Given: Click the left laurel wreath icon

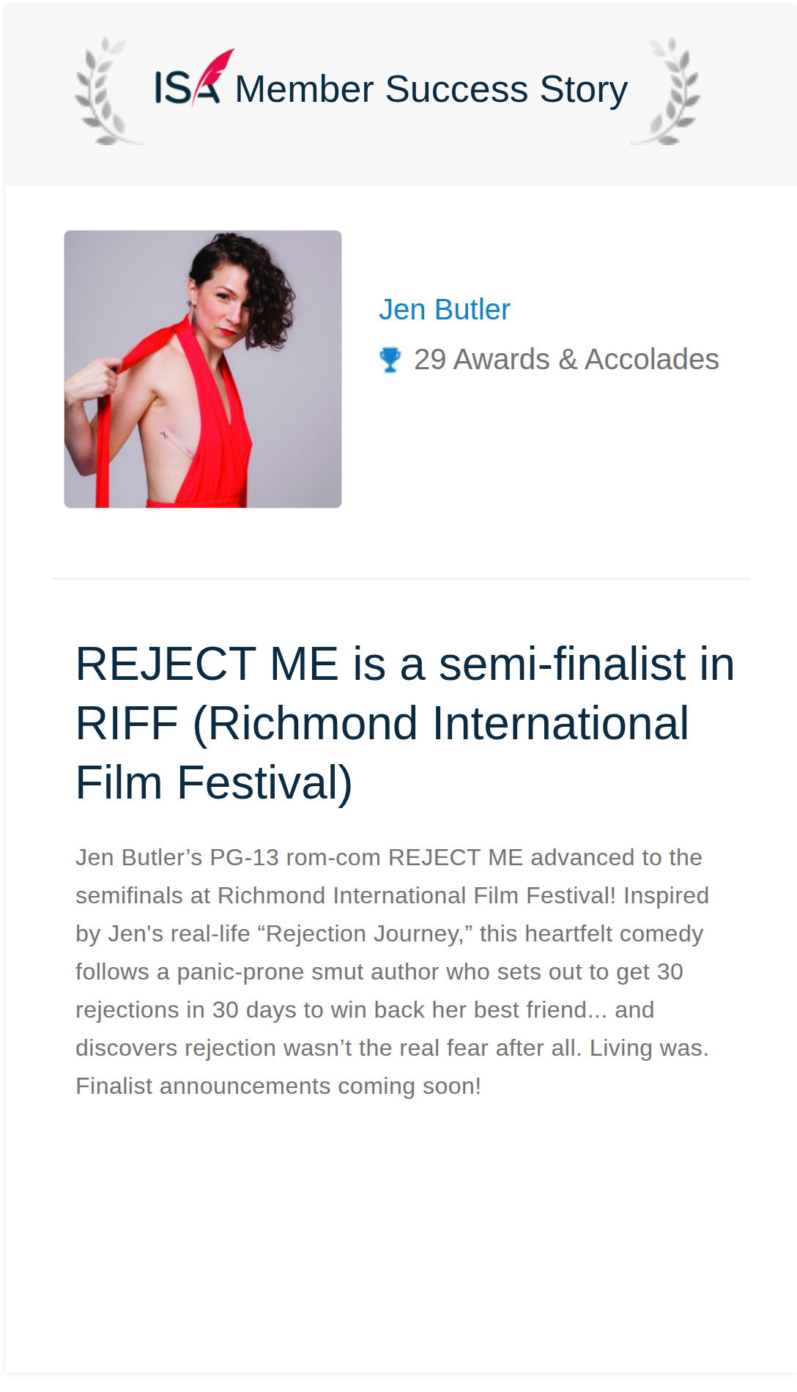Looking at the screenshot, I should 107,90.
